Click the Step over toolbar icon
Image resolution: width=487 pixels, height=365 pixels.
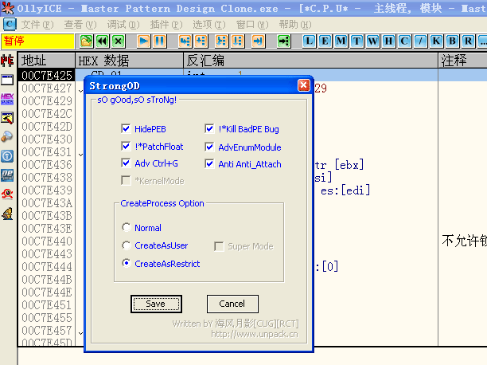pyautogui.click(x=201, y=41)
